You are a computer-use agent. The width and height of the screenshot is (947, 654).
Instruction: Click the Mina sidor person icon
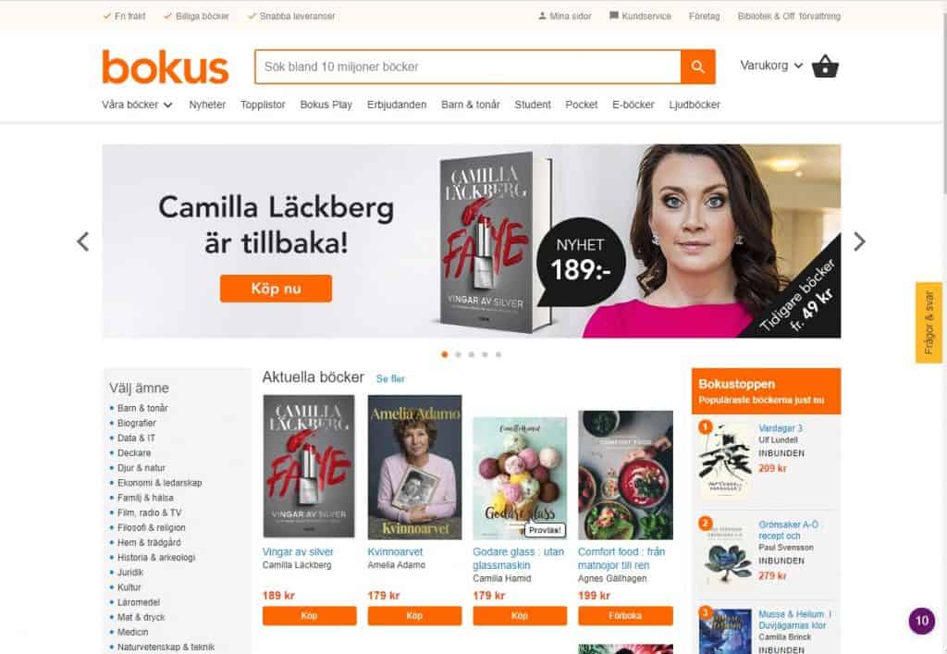(x=542, y=16)
